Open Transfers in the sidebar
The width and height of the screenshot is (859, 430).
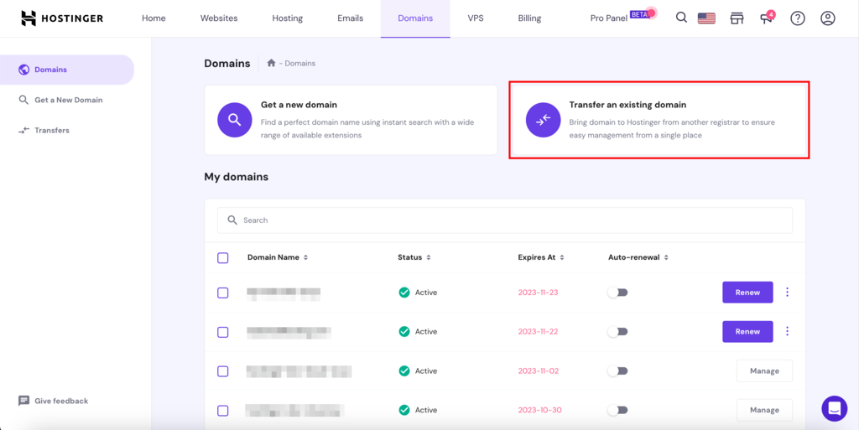(x=51, y=130)
